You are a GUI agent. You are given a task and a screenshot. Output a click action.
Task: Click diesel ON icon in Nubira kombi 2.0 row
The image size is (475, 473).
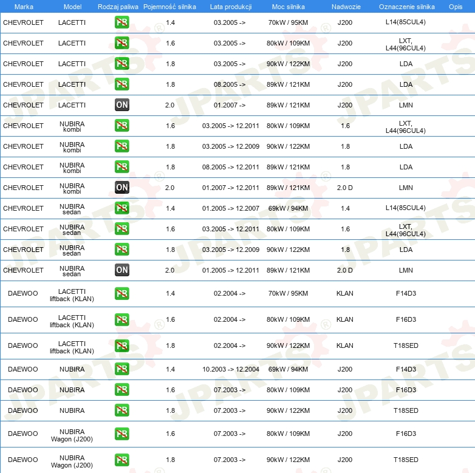(x=121, y=187)
